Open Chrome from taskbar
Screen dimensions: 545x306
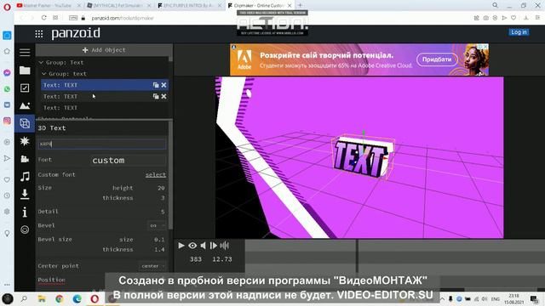60,298
